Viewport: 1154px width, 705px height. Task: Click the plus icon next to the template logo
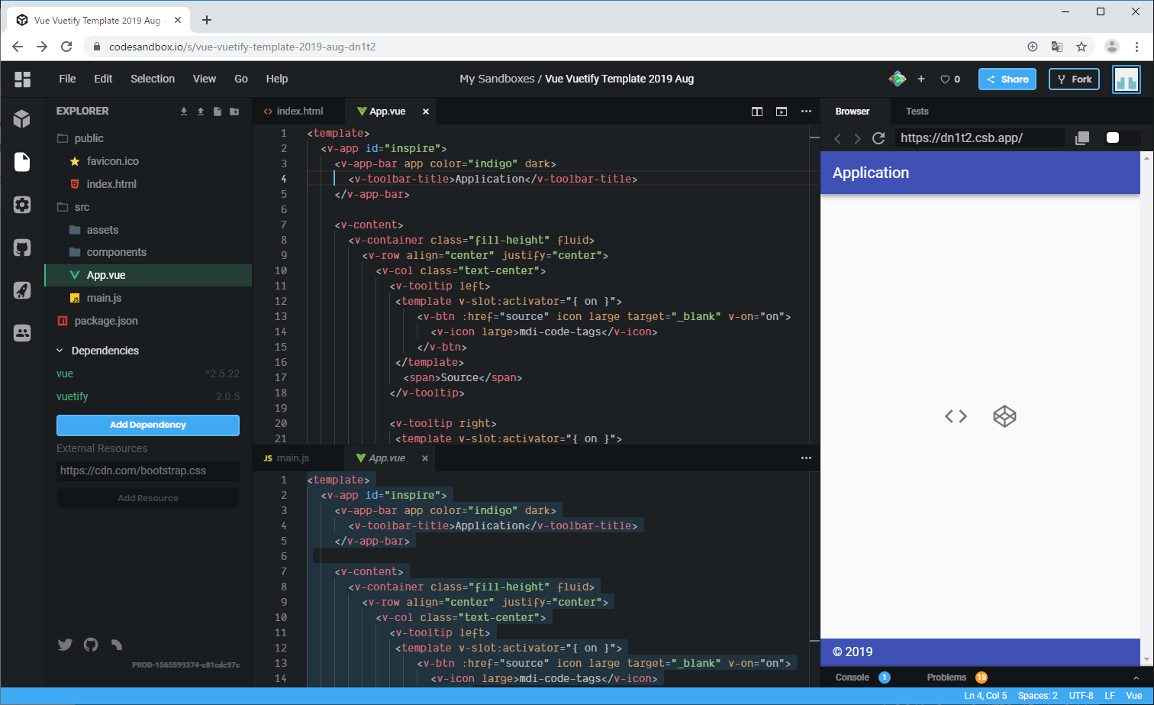tap(921, 79)
